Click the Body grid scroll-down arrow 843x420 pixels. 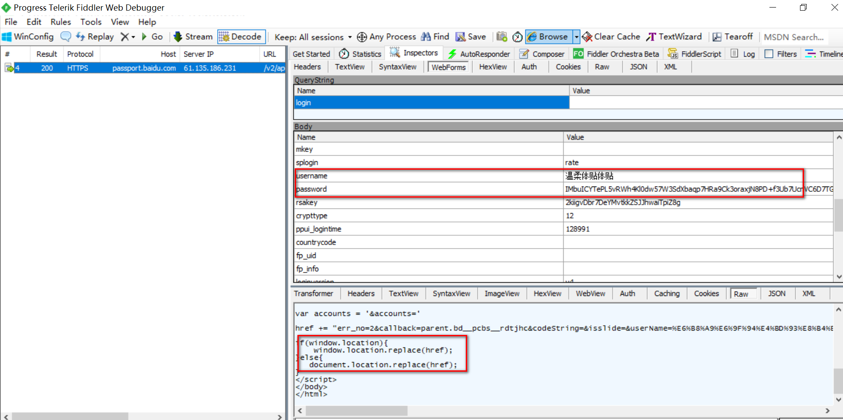point(839,277)
